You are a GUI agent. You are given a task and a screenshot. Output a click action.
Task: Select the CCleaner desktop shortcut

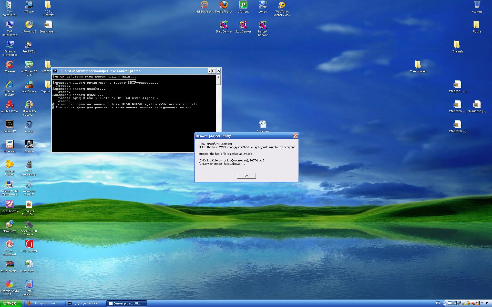(x=9, y=65)
